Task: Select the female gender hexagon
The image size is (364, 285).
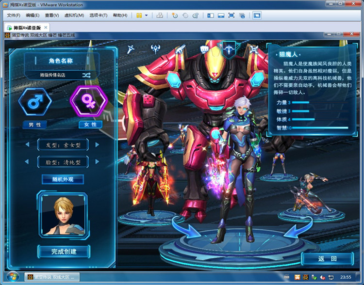Action: tap(88, 101)
